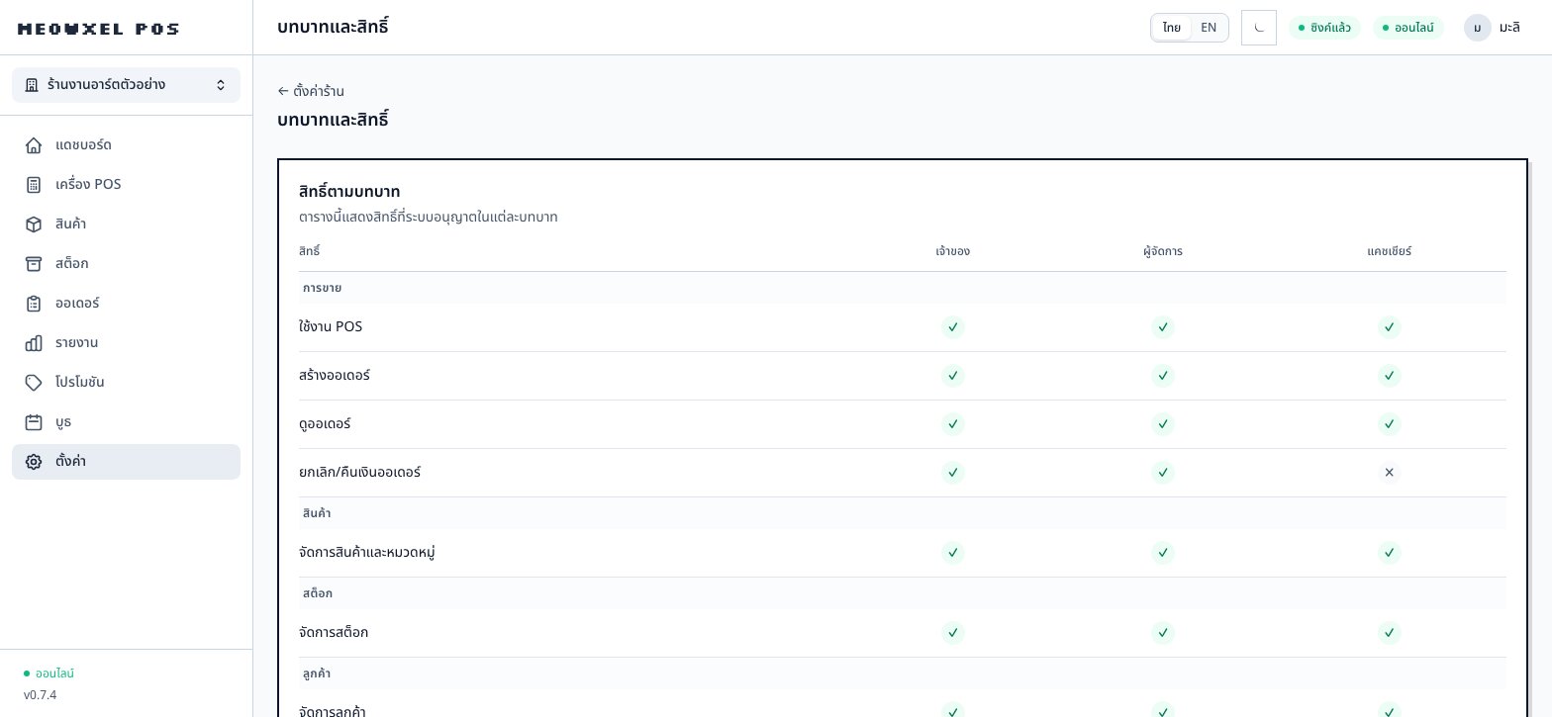Viewport: 1552px width, 717px height.
Task: Go back via ← ตั้งค่าร้าน link
Action: point(311,91)
